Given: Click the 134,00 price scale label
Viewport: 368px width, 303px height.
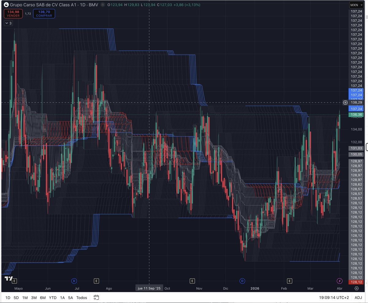Looking at the screenshot, I should (356, 129).
